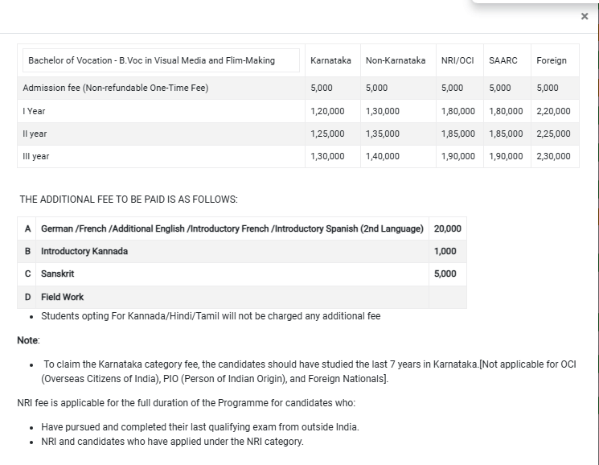Select the Foreign column header
599x465 pixels.
point(552,60)
